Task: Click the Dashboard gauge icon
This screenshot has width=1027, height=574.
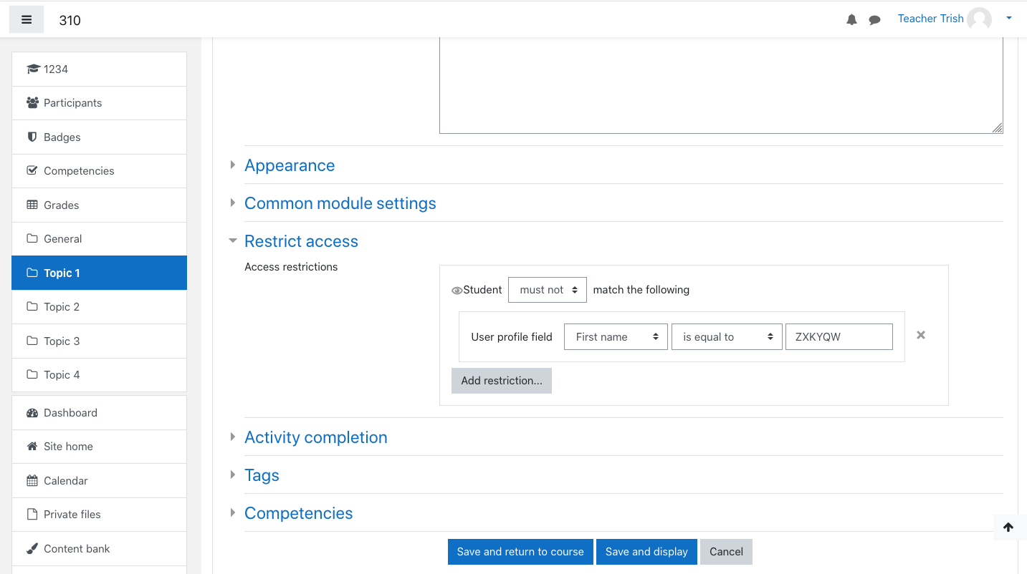Action: click(x=32, y=412)
